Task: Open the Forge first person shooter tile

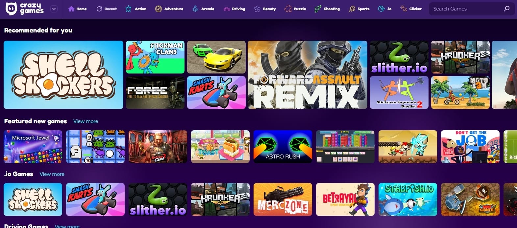Action: coord(155,93)
